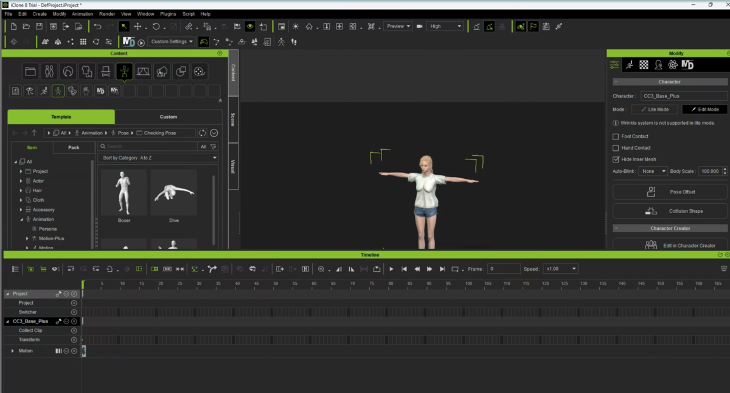Uncheck Hide Inner Mesh
Viewport: 730px width, 393px height.
click(x=616, y=159)
